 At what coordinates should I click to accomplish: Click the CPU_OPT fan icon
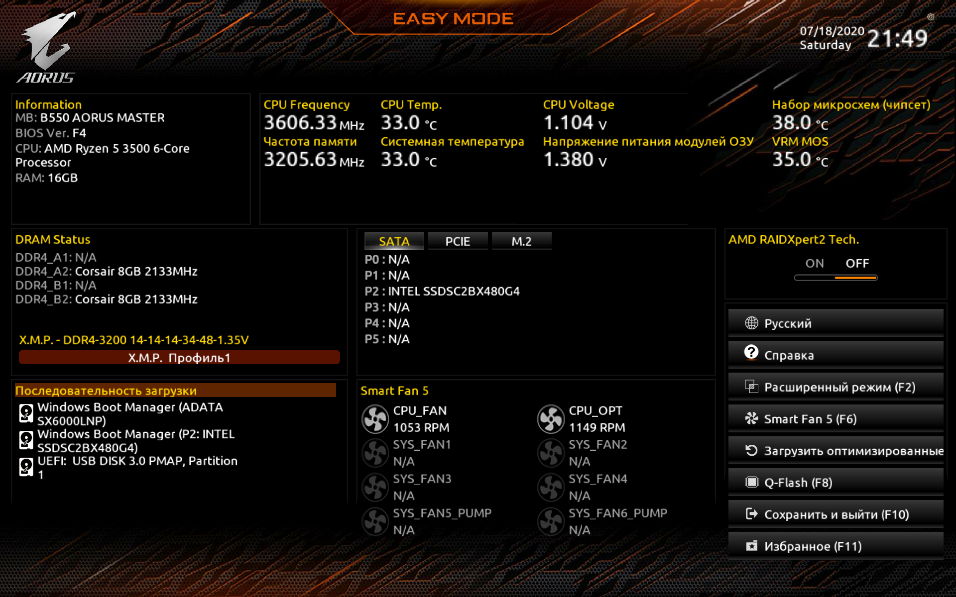(551, 419)
